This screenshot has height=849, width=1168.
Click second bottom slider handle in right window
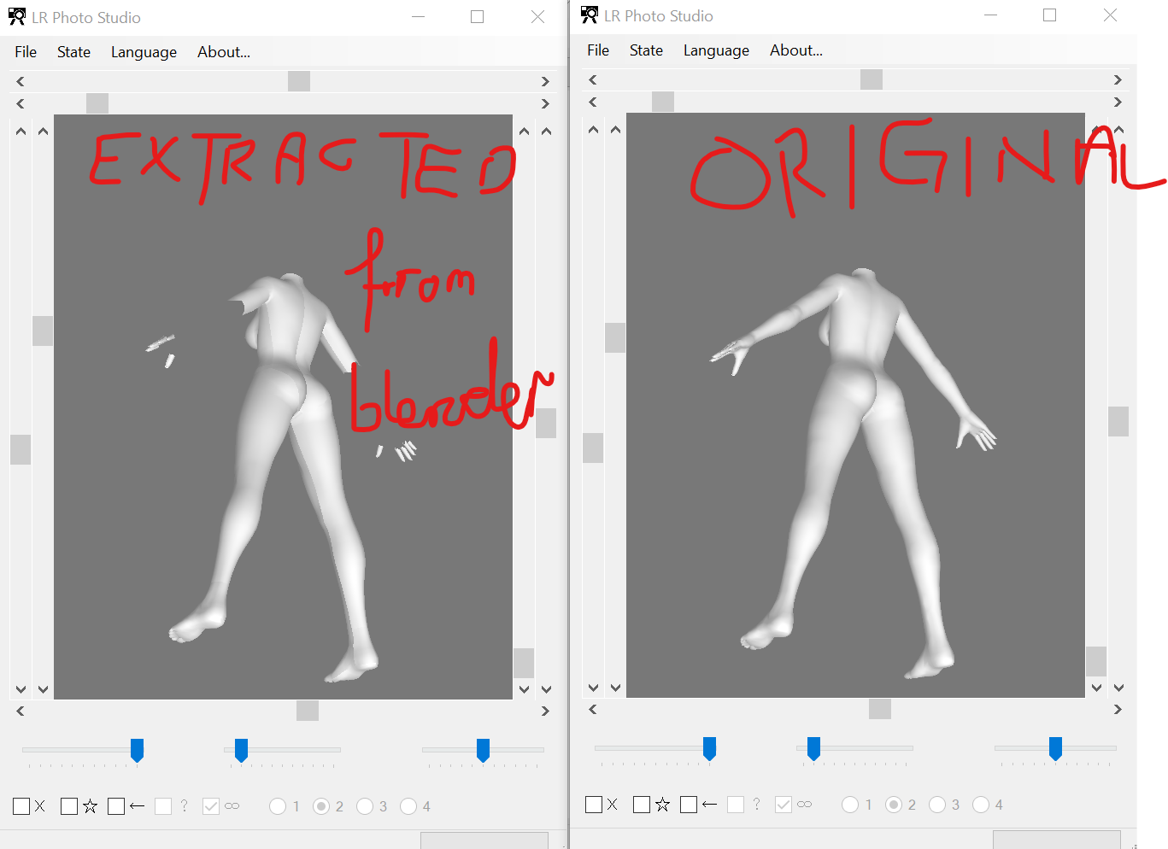(813, 749)
